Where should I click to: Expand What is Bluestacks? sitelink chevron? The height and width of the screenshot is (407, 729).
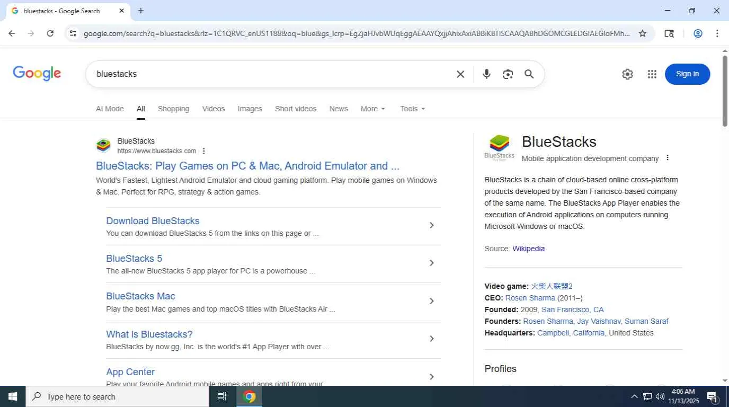(431, 339)
